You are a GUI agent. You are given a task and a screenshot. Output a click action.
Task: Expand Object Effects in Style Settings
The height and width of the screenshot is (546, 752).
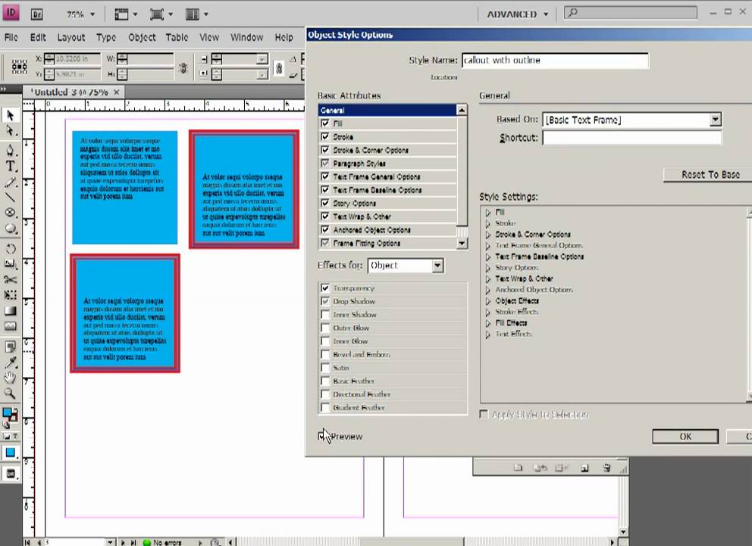[488, 301]
